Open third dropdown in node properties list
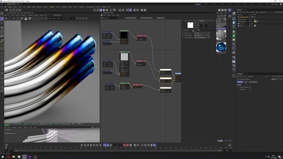Screen dimensions: 283x159 tap(202, 38)
